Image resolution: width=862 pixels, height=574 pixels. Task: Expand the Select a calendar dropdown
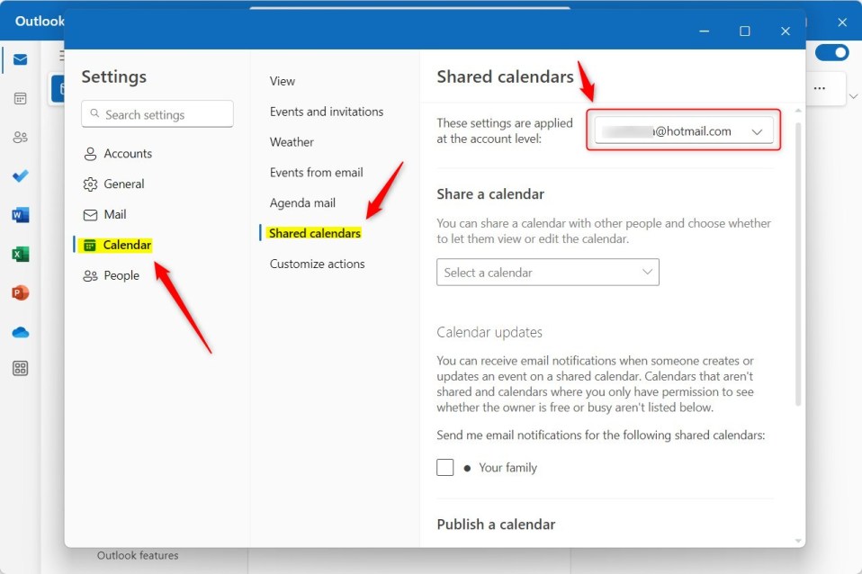coord(547,272)
